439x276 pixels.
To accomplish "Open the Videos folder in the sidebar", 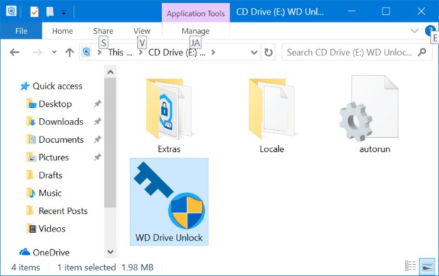I will [46, 229].
